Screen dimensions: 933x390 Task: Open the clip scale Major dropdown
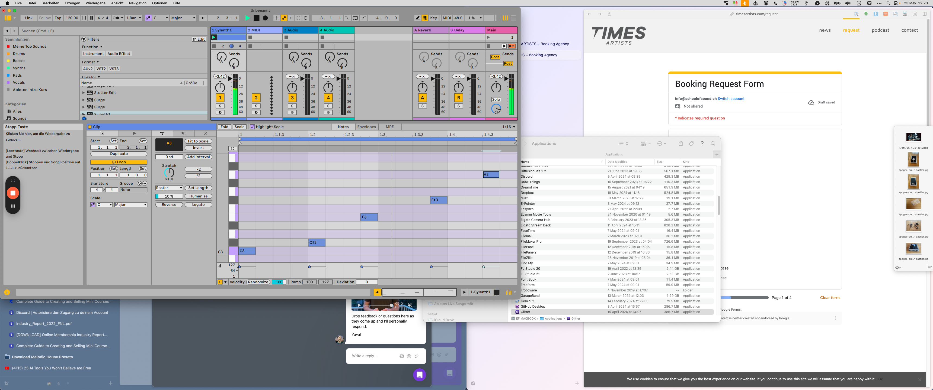click(x=131, y=204)
